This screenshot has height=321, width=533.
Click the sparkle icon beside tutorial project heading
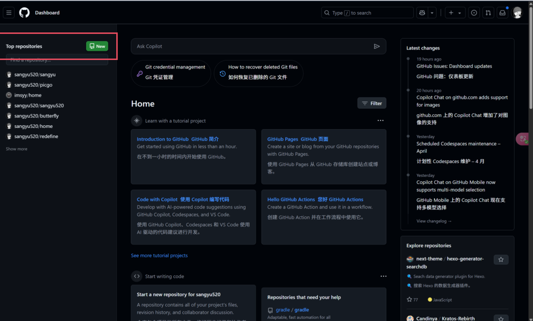(x=137, y=121)
